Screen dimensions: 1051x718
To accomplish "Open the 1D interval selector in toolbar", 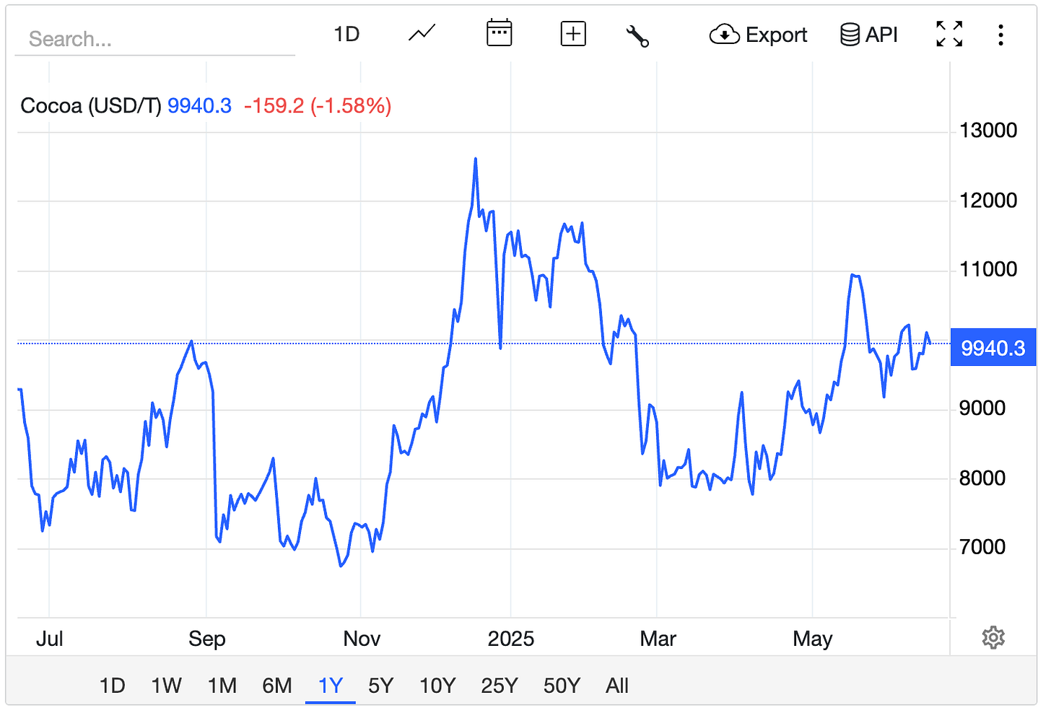I will click(x=346, y=34).
